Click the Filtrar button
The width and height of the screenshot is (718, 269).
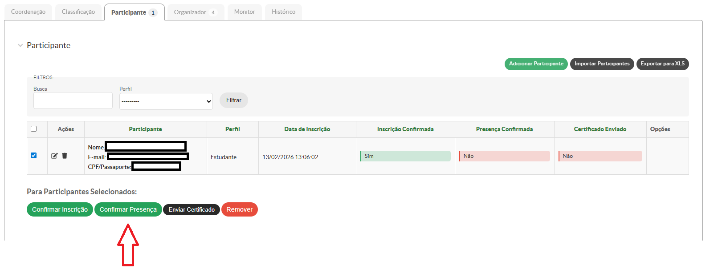coord(233,100)
